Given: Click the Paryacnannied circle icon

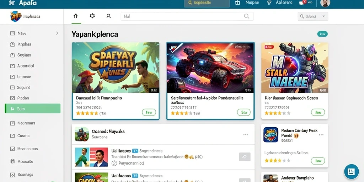Looking at the screenshot, I should coord(114,163).
